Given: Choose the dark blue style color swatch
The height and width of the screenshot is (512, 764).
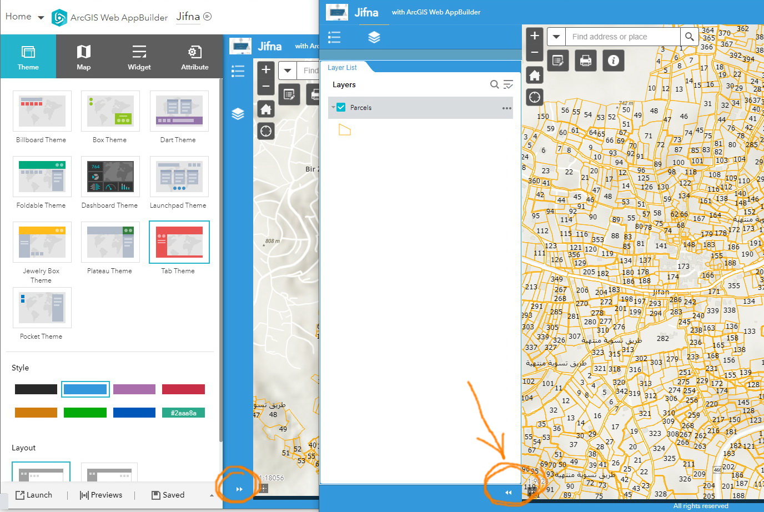Looking at the screenshot, I should click(134, 413).
